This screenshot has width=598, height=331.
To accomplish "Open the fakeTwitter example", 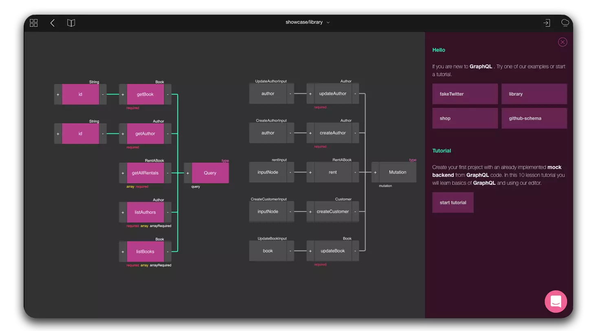I will (465, 94).
